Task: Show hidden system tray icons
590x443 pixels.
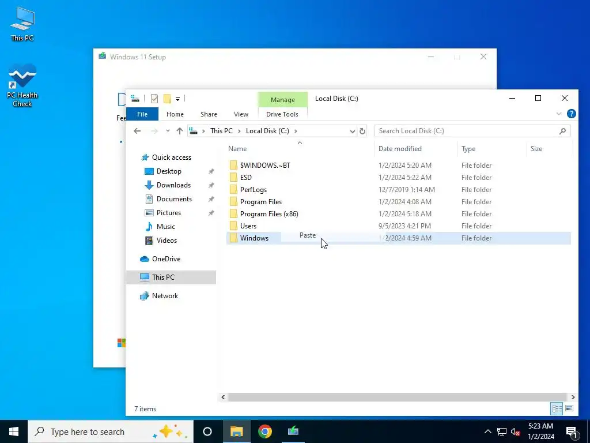Action: [x=487, y=431]
